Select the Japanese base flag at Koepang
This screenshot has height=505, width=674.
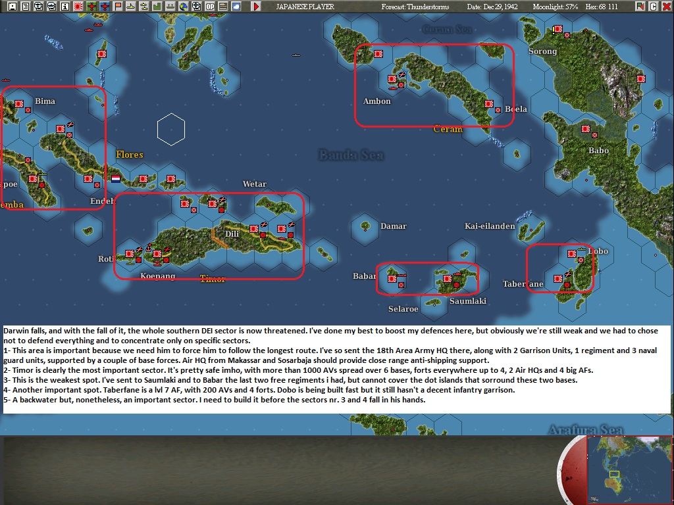pos(157,254)
